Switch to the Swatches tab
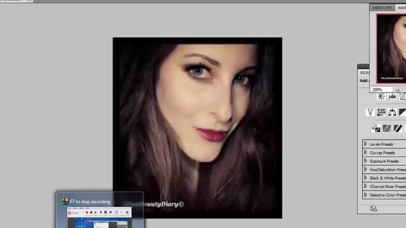This screenshot has height=228, width=406. [x=382, y=8]
